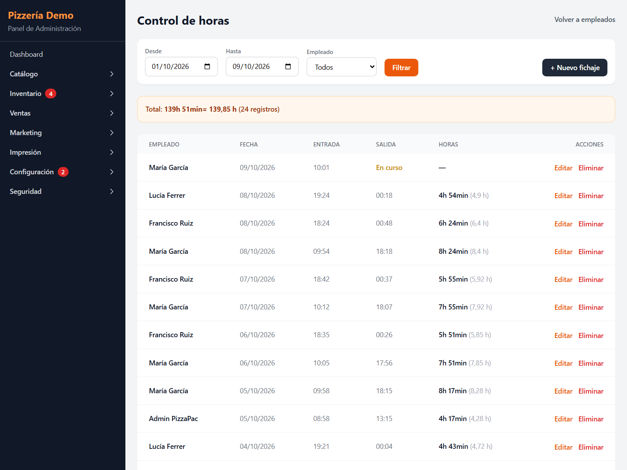This screenshot has height=470, width=627.
Task: Click the Filtrar button
Action: pos(401,67)
